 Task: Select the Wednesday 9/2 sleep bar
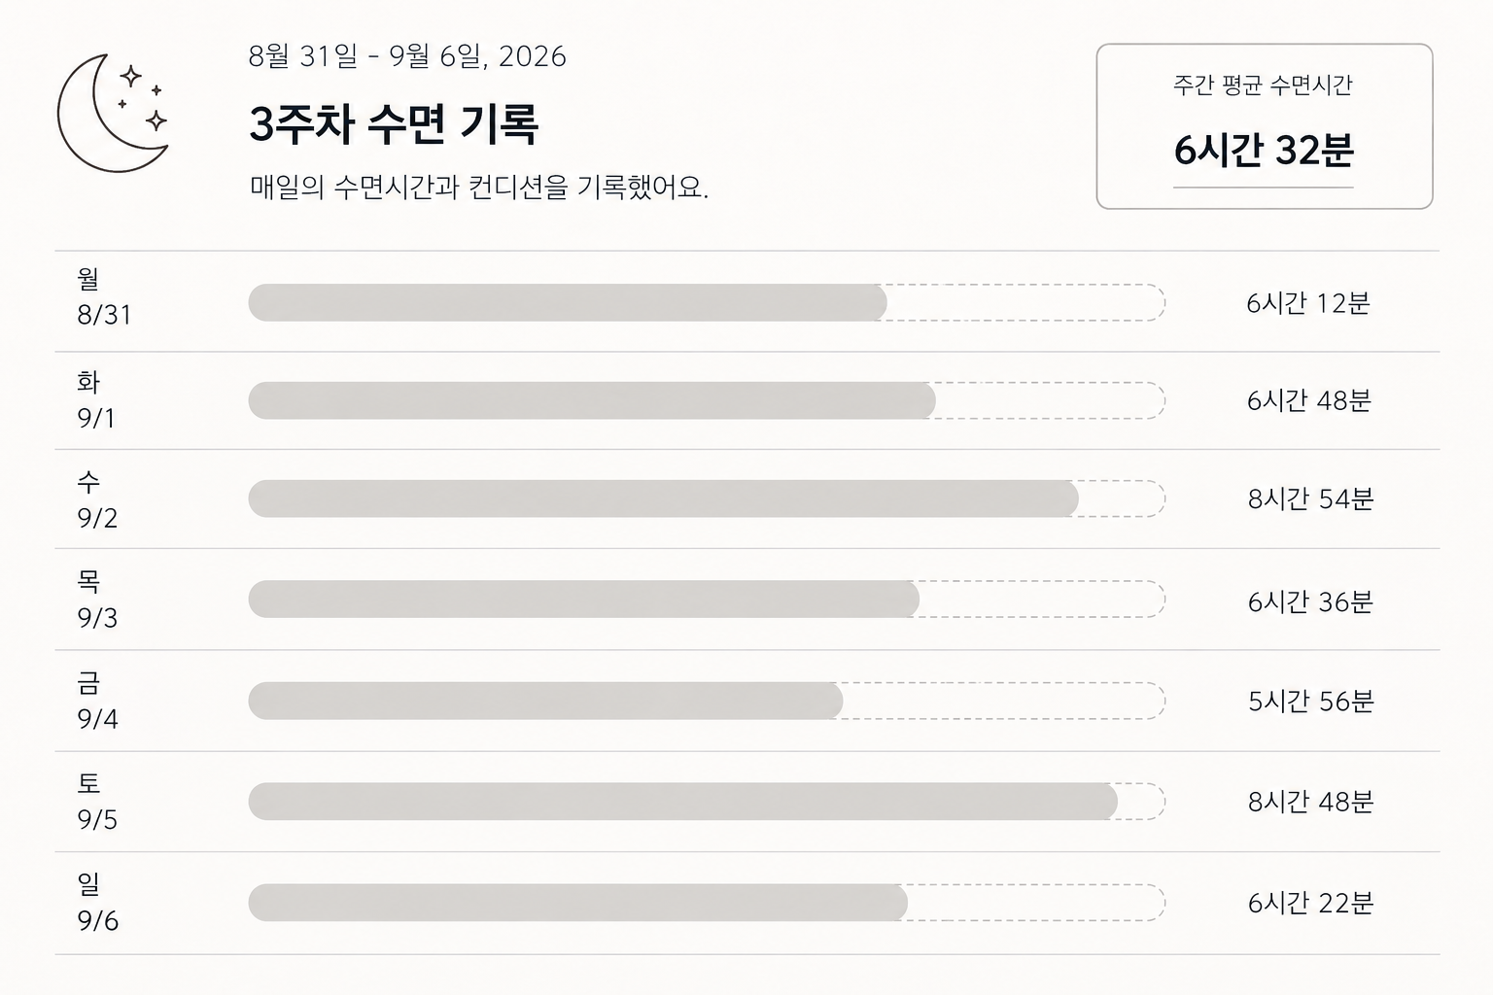point(707,498)
